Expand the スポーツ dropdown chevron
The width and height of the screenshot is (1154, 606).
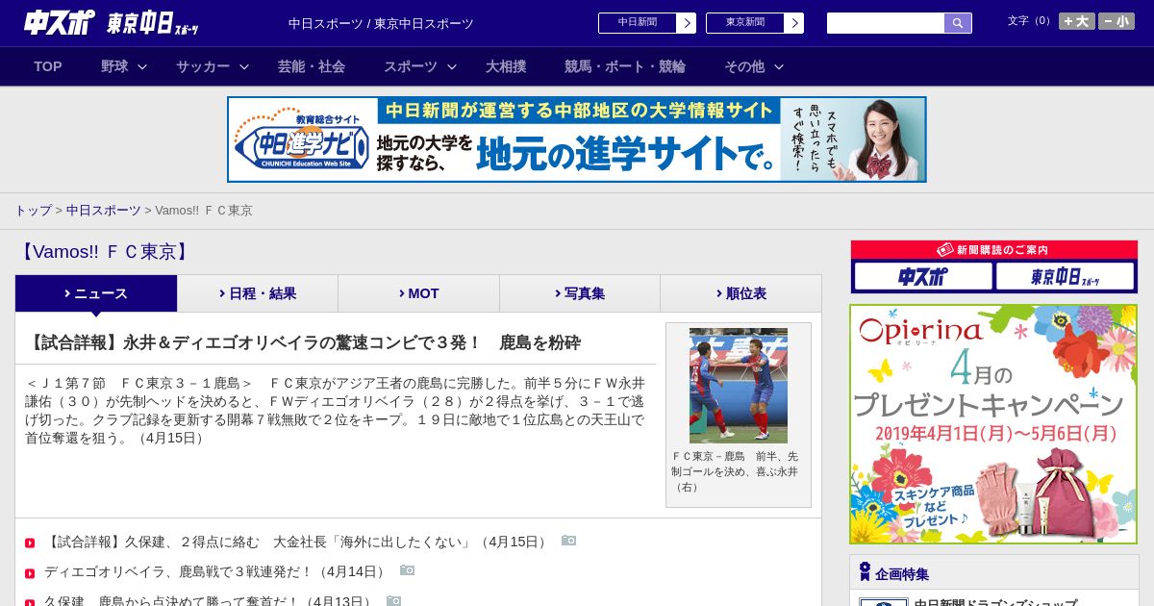tap(451, 66)
